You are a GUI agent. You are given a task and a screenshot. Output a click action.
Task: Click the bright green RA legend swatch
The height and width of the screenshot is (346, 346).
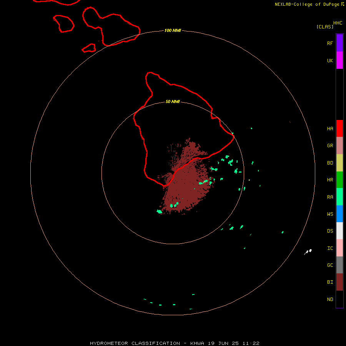tap(339, 197)
